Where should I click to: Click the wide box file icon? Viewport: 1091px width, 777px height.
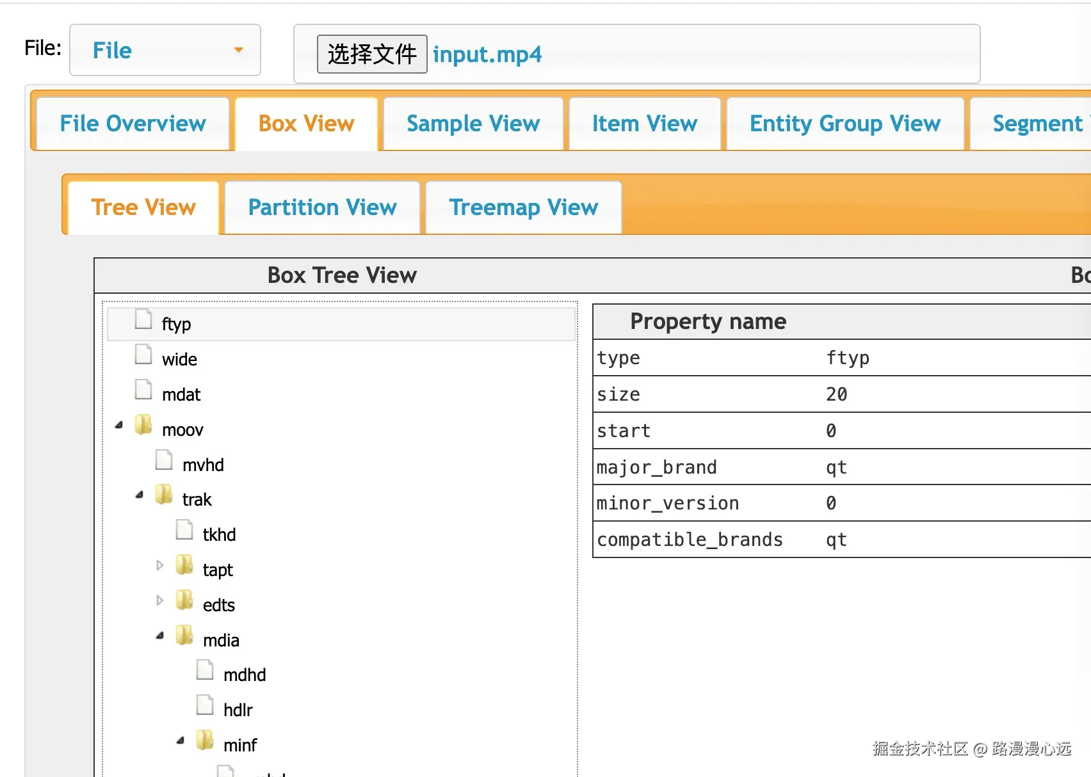pos(143,354)
